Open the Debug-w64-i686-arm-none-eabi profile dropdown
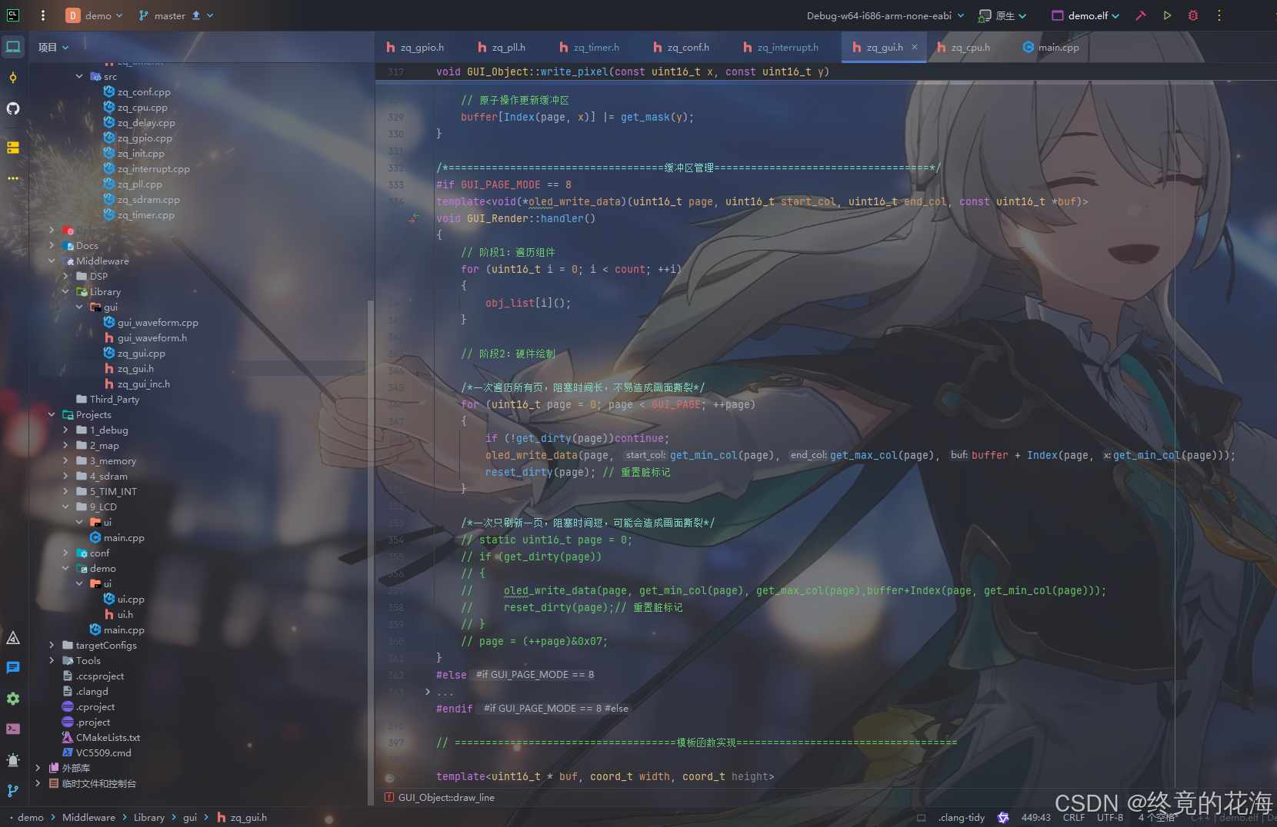1277x827 pixels. tap(885, 15)
